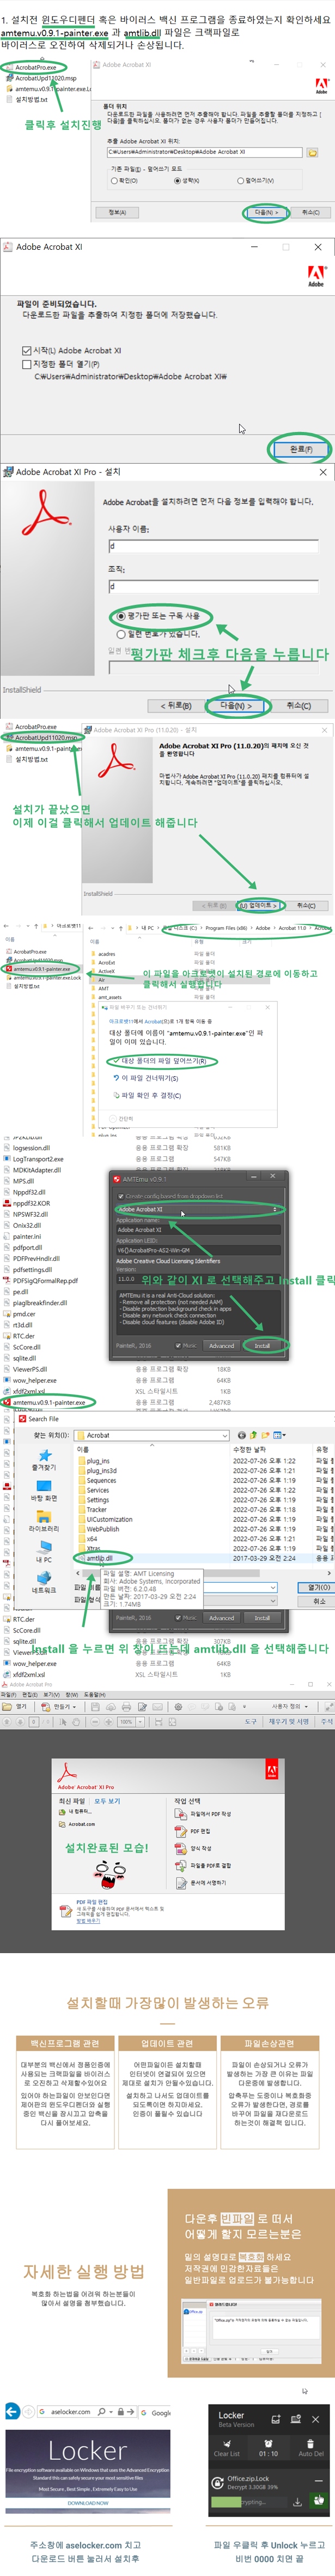Open the 도구 panel tab
Viewport: 335px width, 2576px height.
coord(251,1722)
